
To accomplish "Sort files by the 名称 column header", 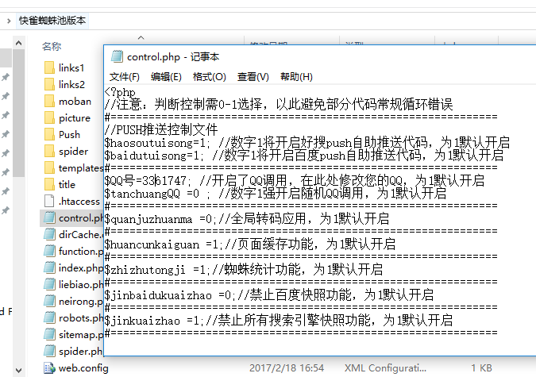I will [x=52, y=47].
